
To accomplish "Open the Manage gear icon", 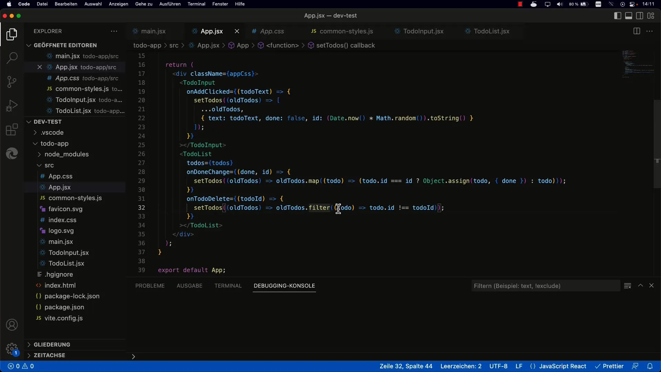I will pos(12,349).
